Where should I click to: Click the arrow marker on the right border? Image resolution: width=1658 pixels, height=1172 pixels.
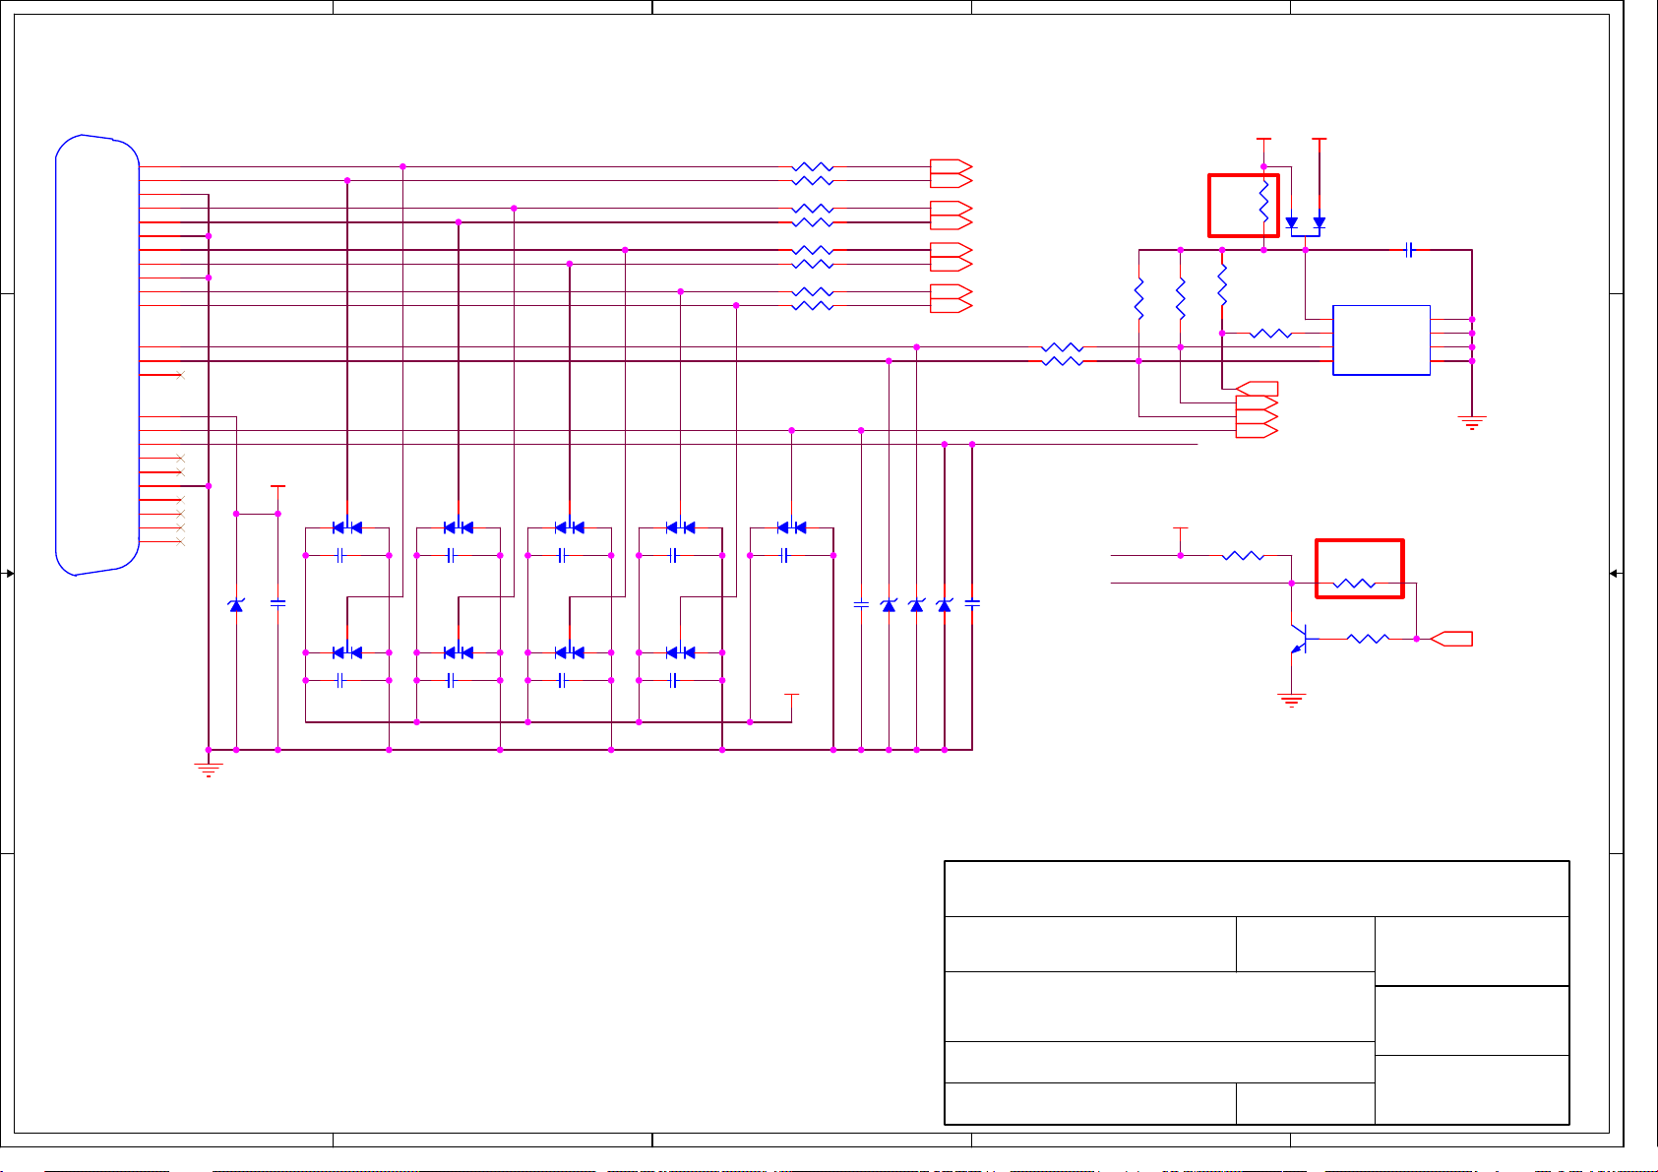point(1615,574)
